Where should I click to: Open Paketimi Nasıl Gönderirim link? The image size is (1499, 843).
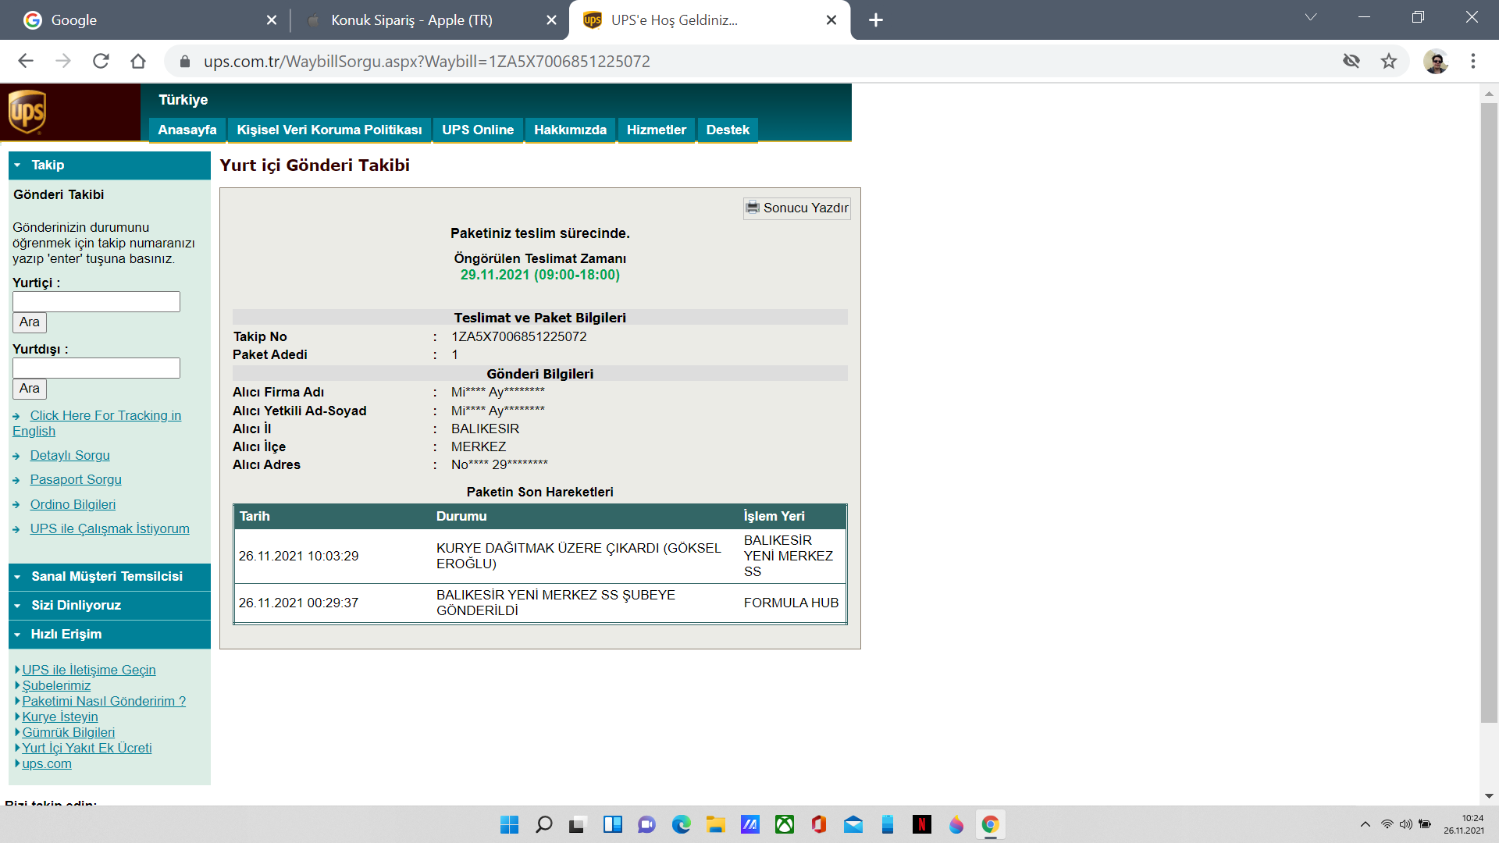104,701
